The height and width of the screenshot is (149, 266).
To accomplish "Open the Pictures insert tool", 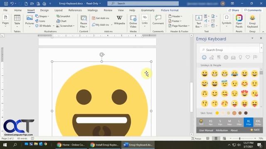I will (x=30, y=21).
